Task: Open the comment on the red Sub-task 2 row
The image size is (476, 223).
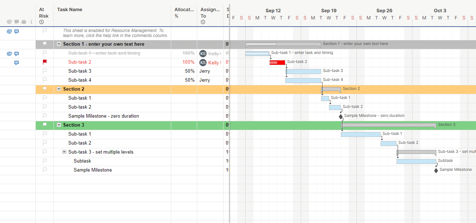Action: pyautogui.click(x=17, y=63)
